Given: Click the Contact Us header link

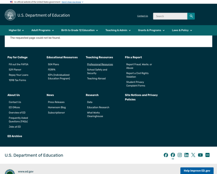Looking at the screenshot, I should point(142,16).
